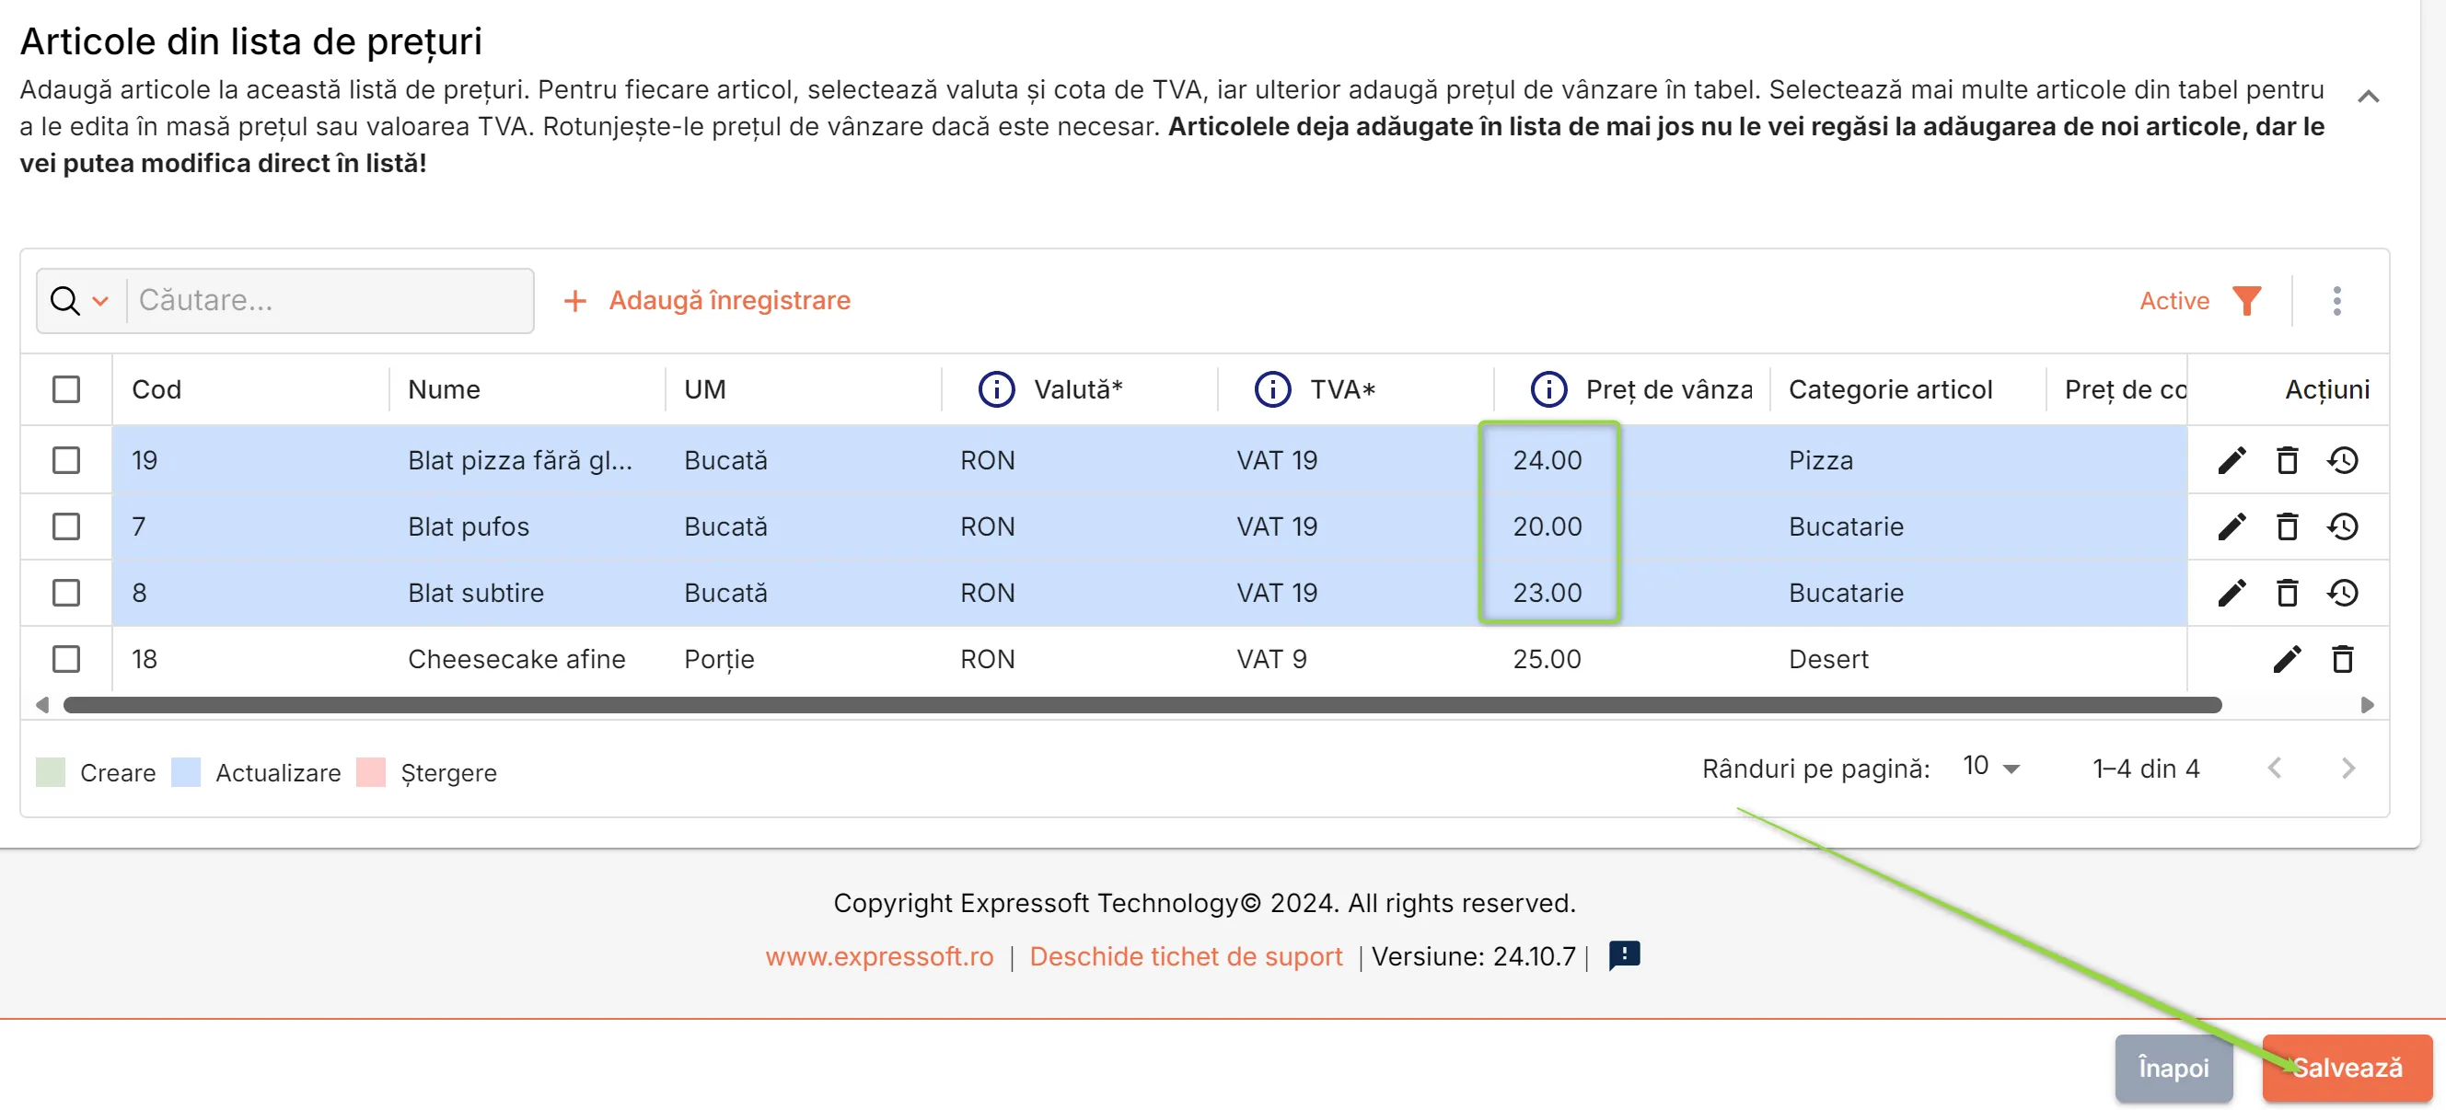This screenshot has width=2446, height=1110.
Task: Tick the checkbox for row code 19
Action: [65, 460]
